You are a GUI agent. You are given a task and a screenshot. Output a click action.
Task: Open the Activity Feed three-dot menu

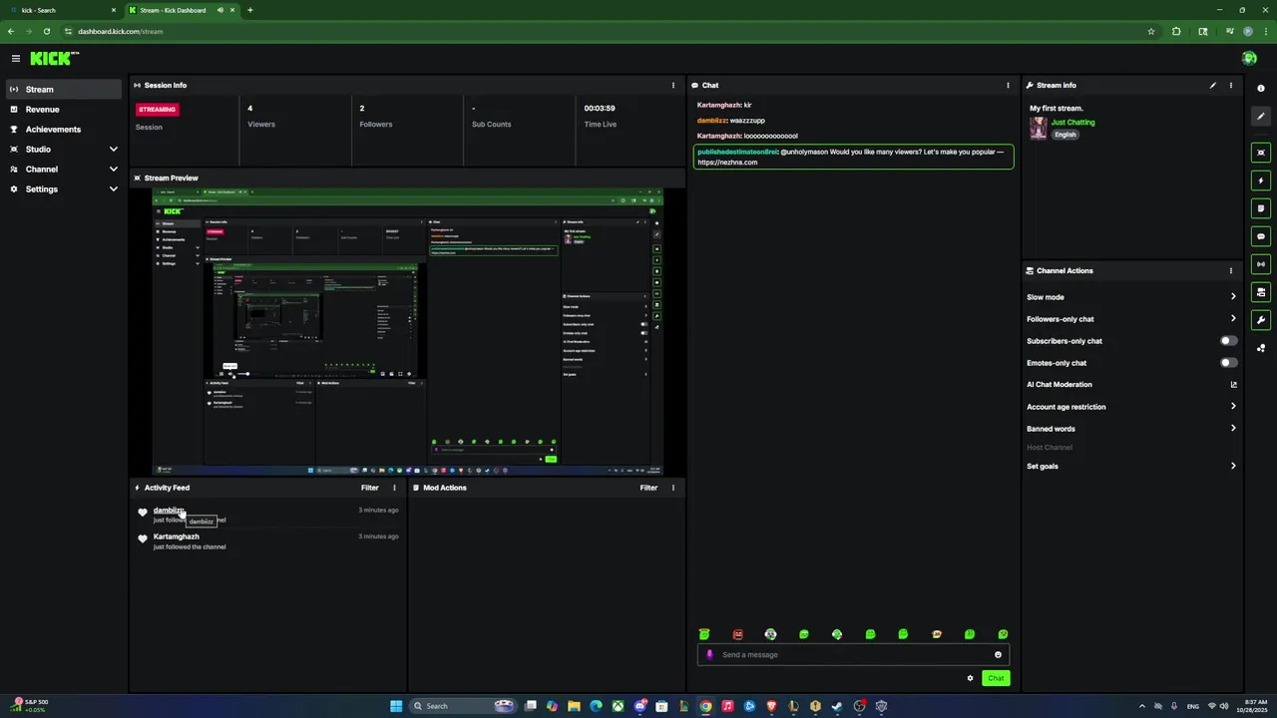pyautogui.click(x=394, y=488)
